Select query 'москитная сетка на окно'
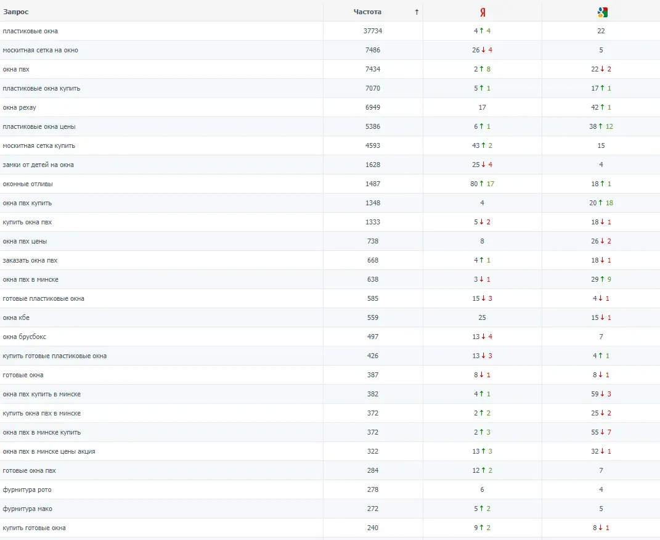The width and height of the screenshot is (660, 540). [41, 50]
